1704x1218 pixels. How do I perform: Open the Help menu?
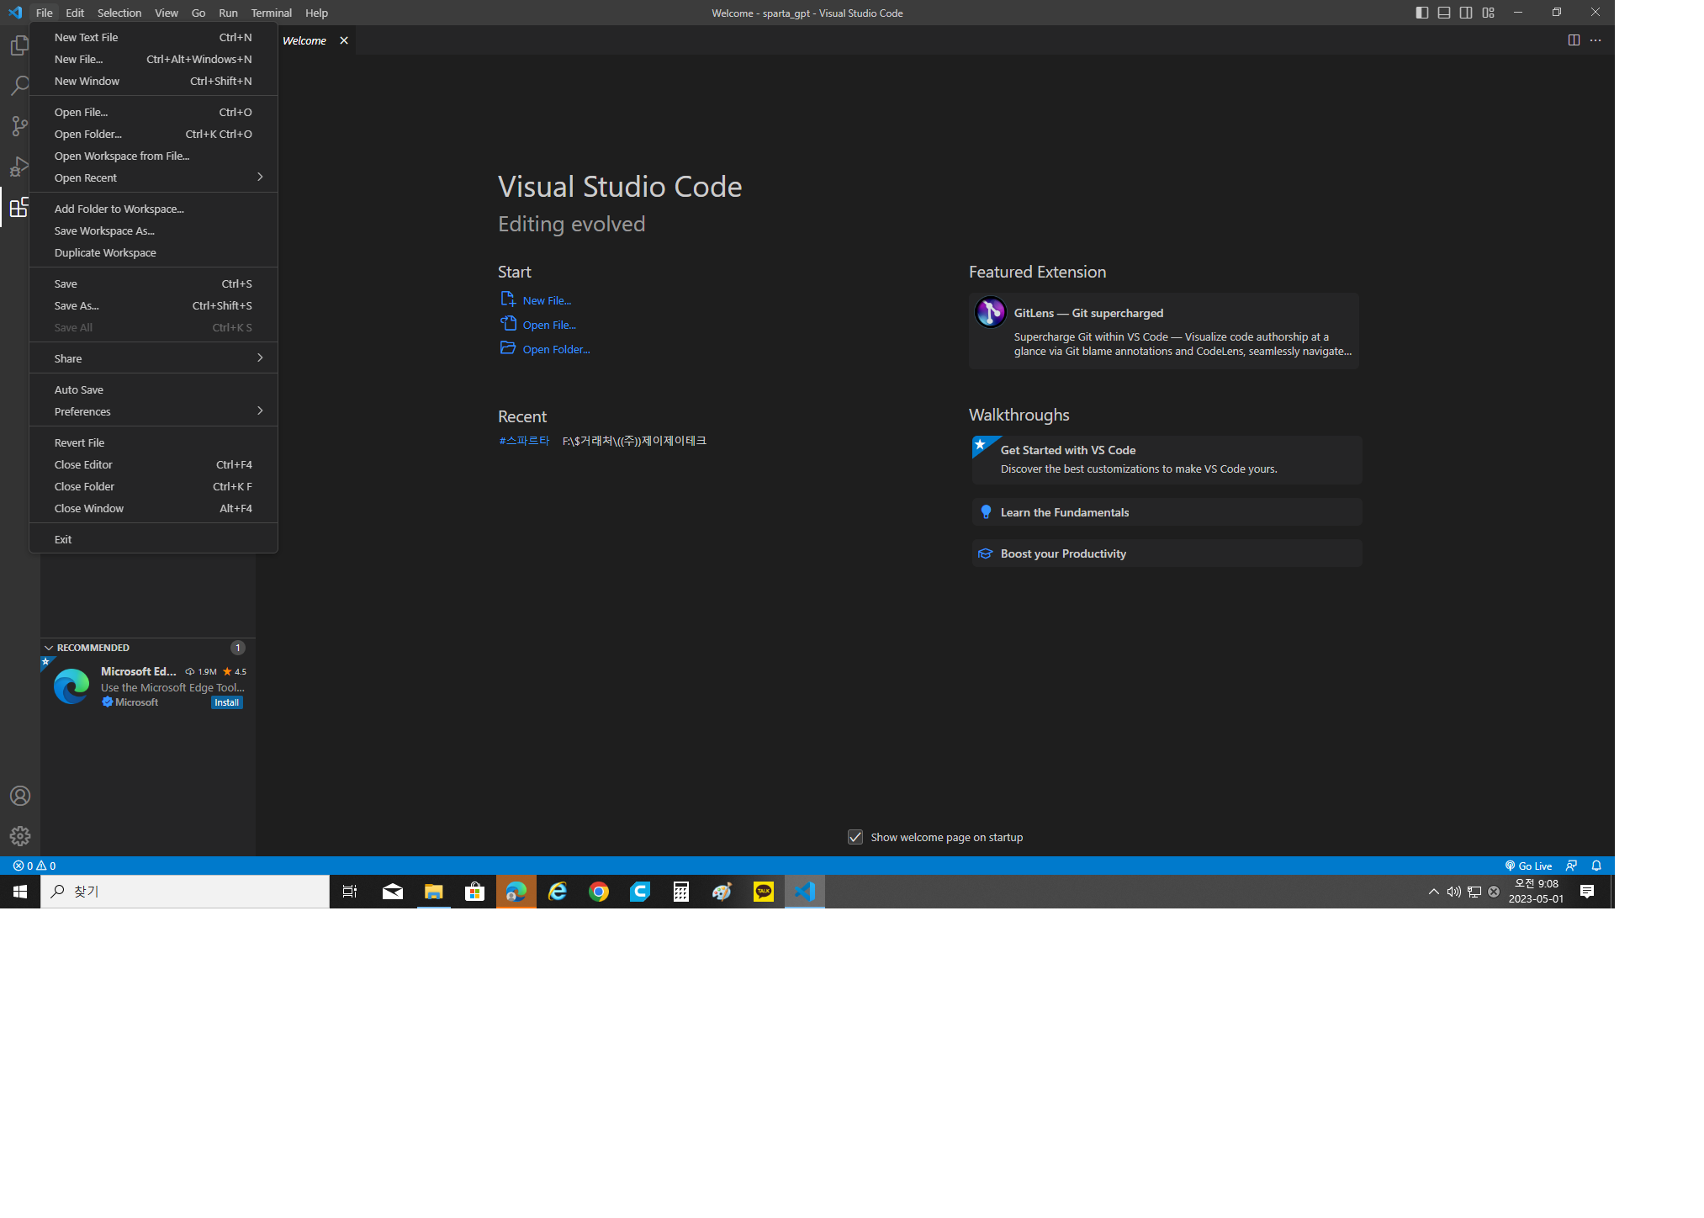(316, 13)
